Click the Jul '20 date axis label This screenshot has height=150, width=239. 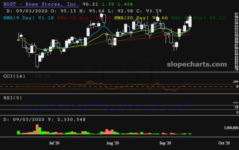(x=55, y=143)
